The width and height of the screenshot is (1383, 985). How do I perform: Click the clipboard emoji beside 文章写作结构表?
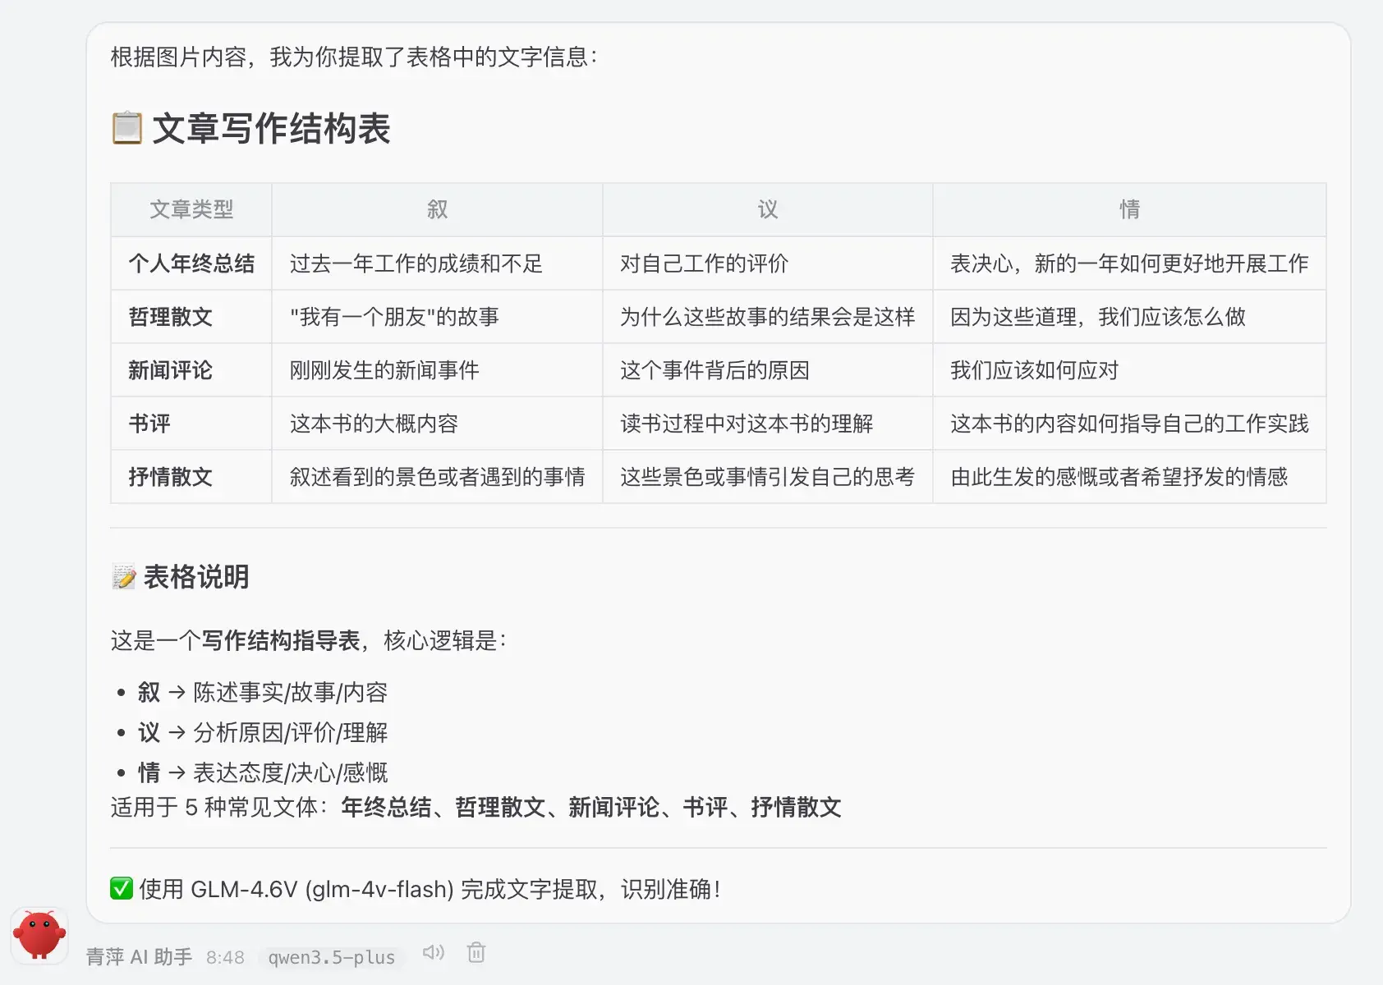[x=126, y=129]
